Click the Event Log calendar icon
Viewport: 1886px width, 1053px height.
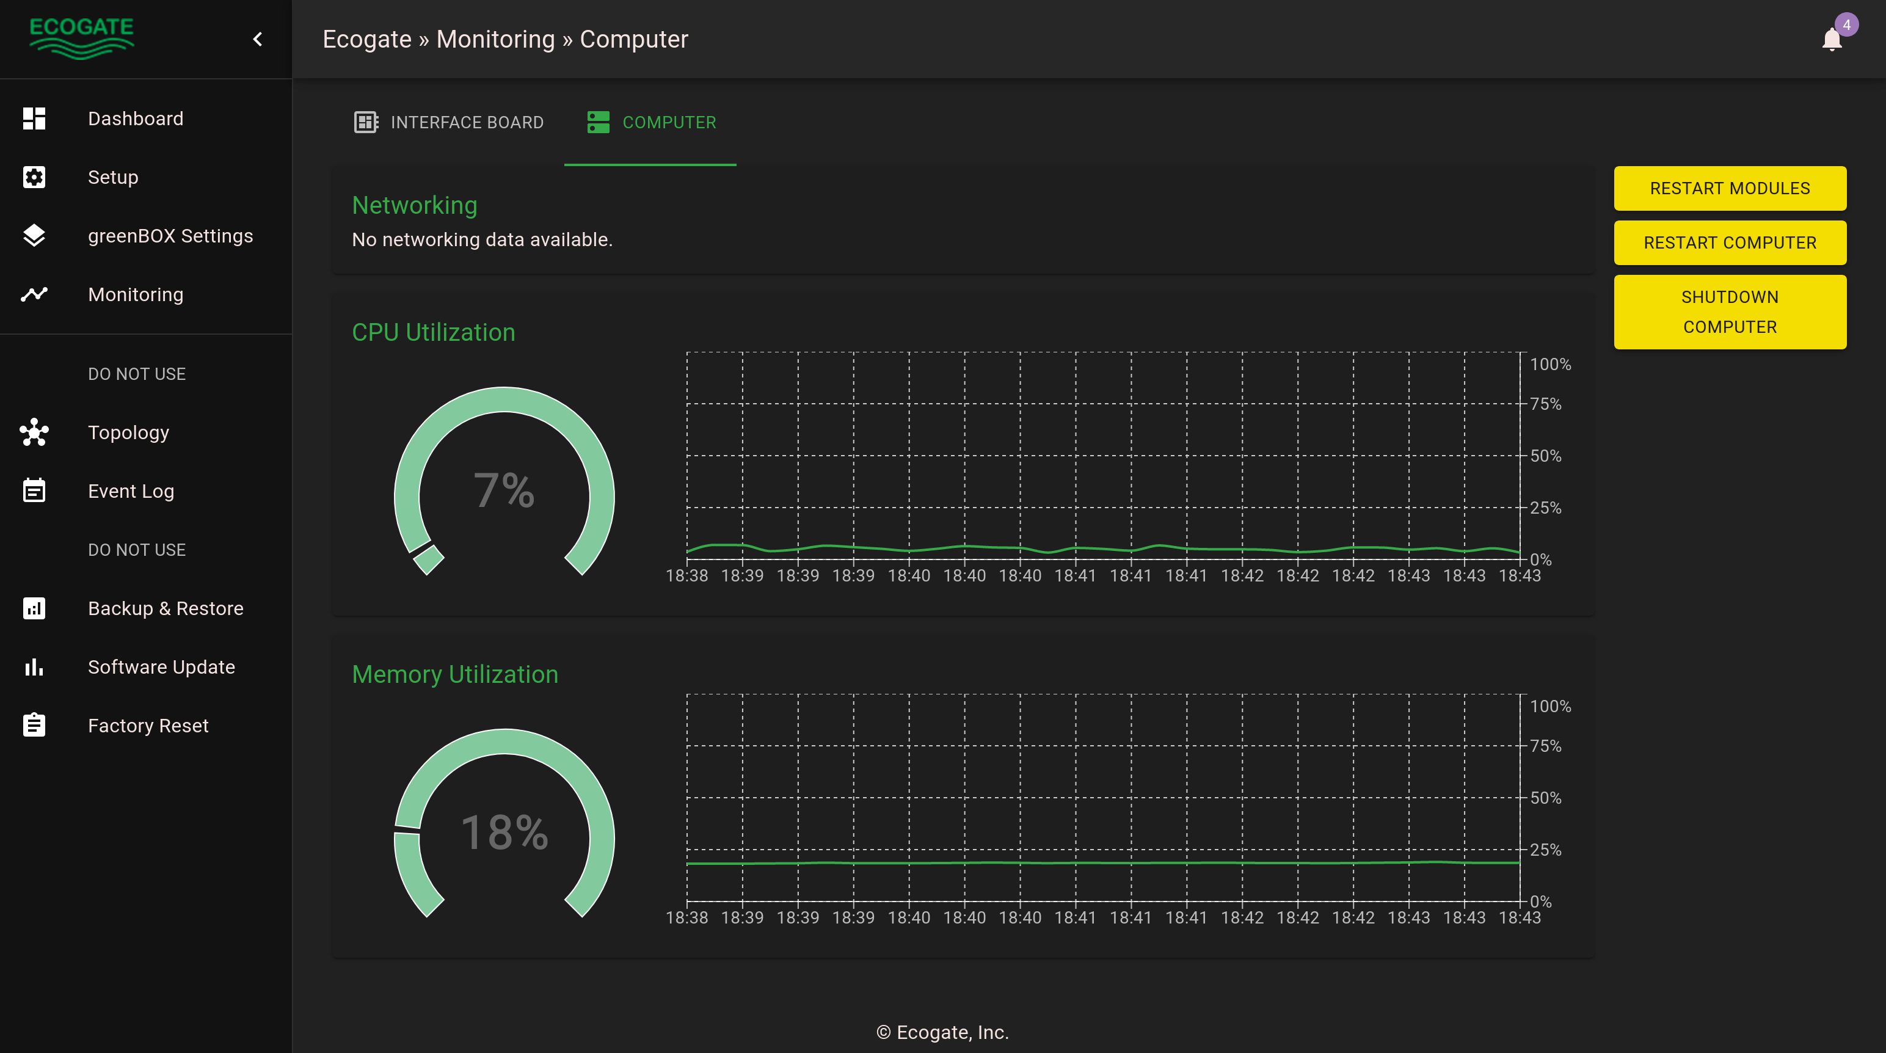[x=34, y=490]
